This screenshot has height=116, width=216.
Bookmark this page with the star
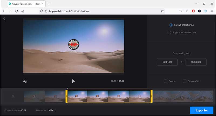[162, 11]
